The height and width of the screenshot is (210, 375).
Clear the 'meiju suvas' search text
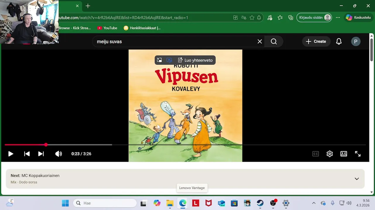pos(260,41)
